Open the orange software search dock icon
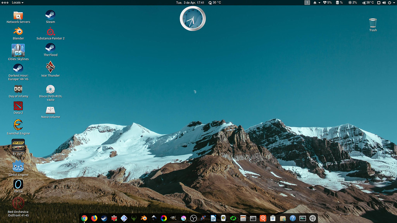Image resolution: width=397 pixels, height=223 pixels. [x=263, y=218]
